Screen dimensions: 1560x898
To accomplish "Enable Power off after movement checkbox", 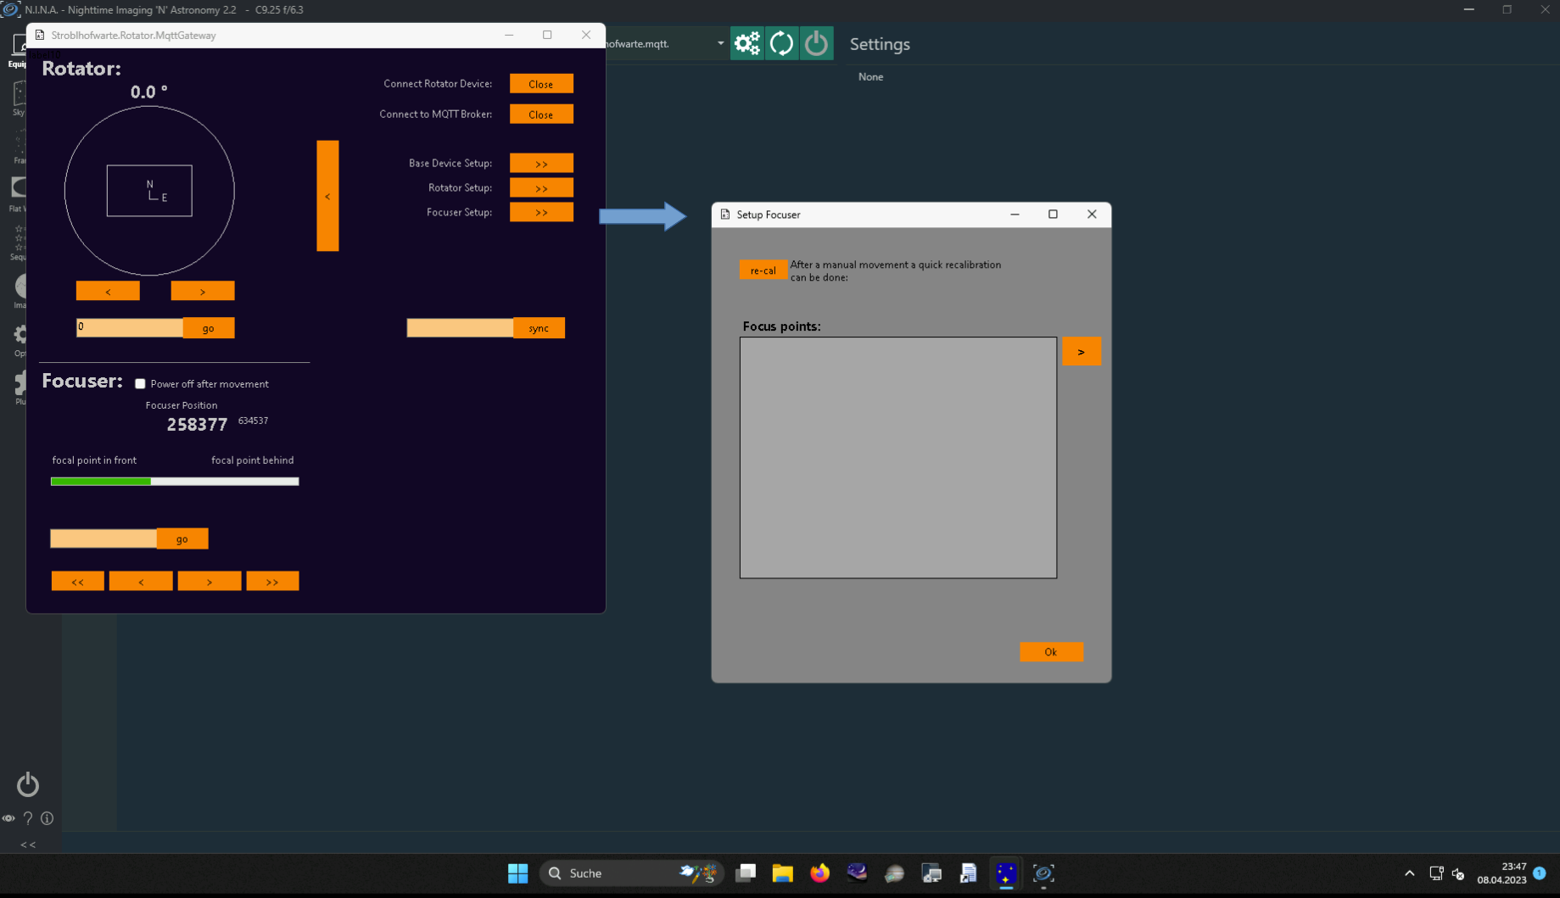I will (x=141, y=384).
